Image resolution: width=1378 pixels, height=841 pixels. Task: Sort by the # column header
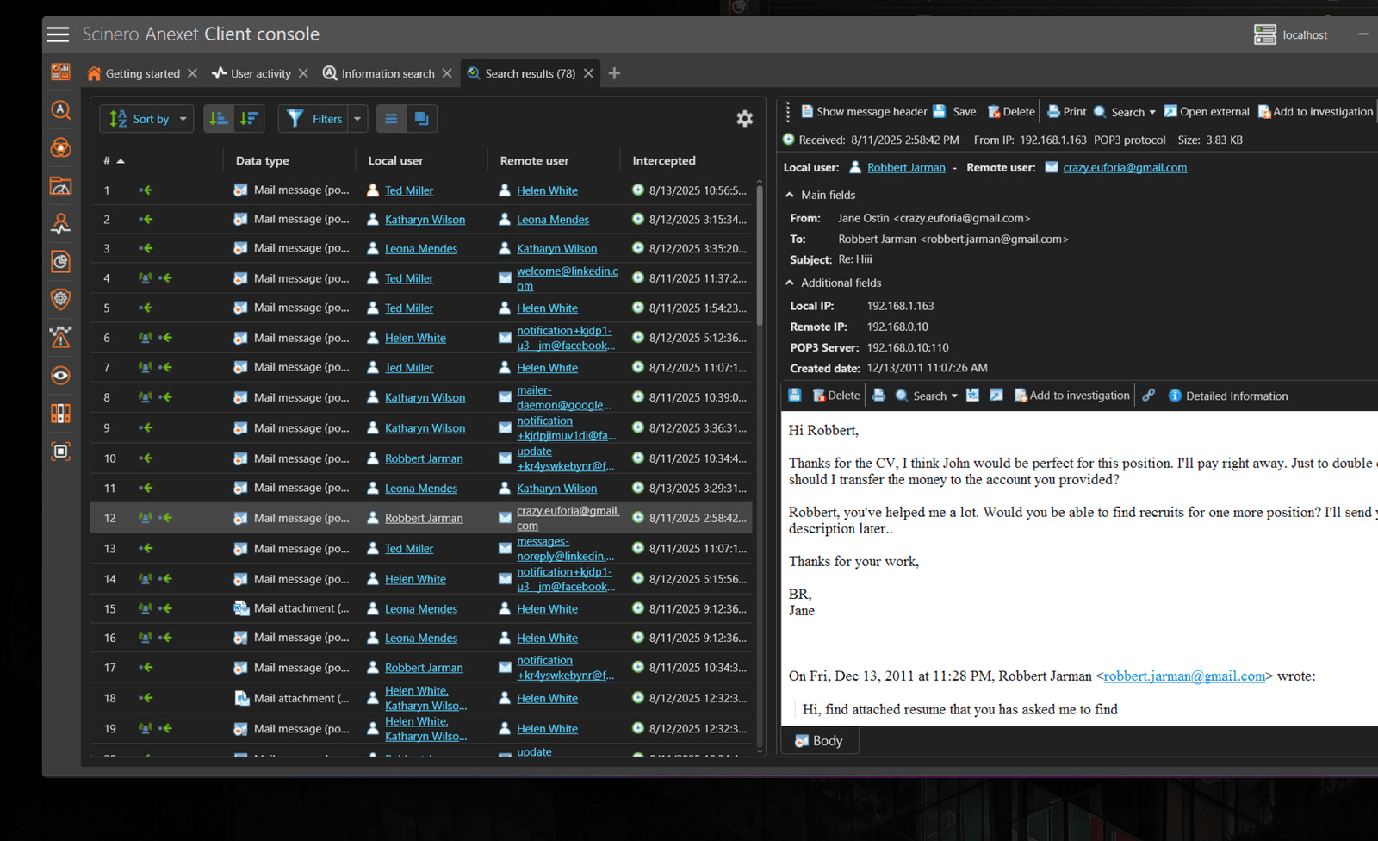[114, 160]
